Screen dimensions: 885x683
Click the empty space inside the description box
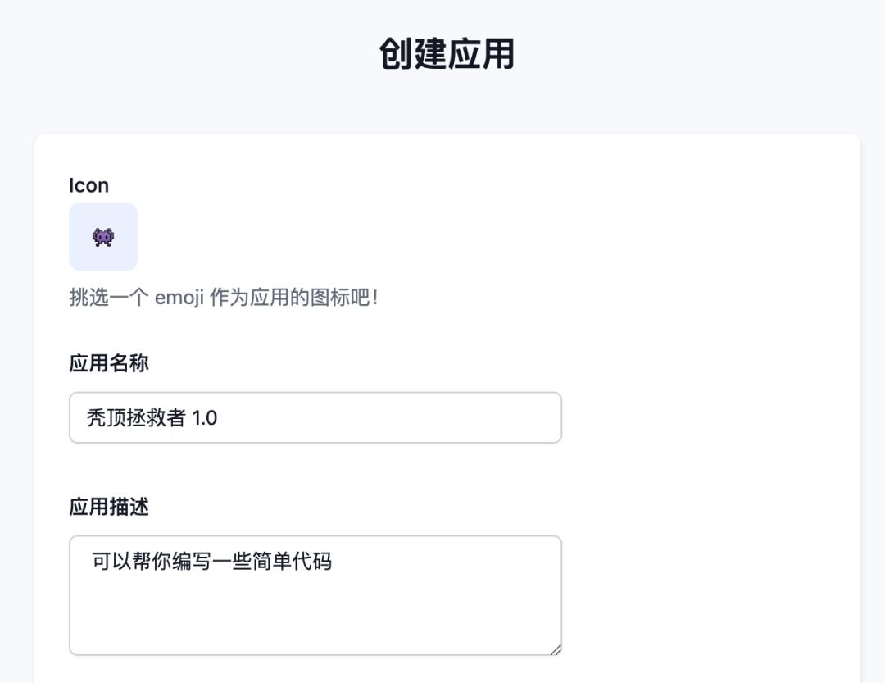[x=315, y=615]
